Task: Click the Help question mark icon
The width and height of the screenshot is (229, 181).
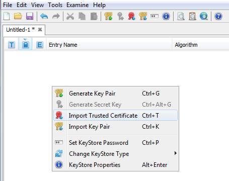Action: pos(218,16)
